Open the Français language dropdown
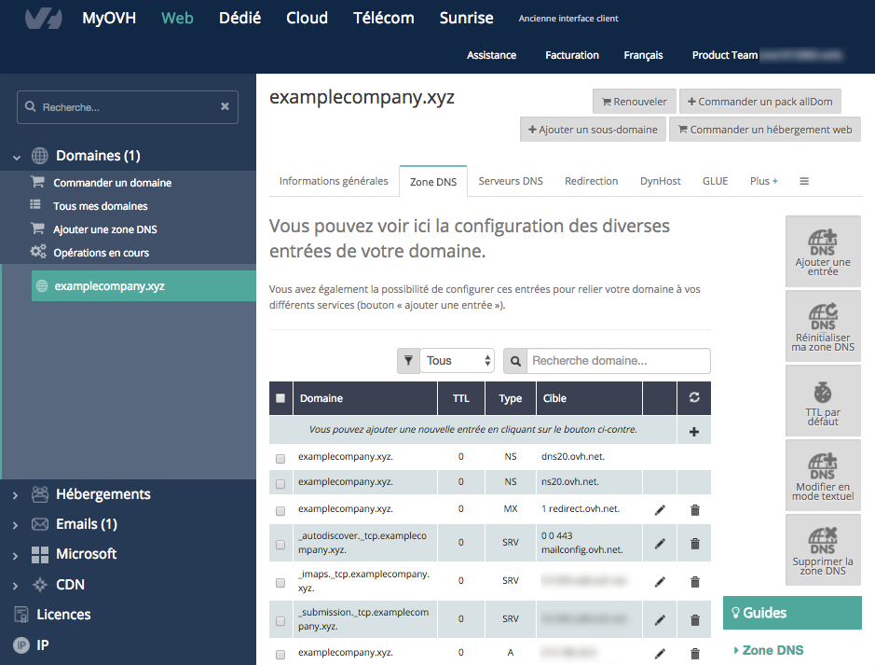This screenshot has height=665, width=875. click(643, 55)
